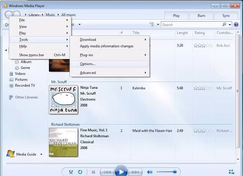The height and width of the screenshot is (176, 243).
Task: Click the Windows Media Player title icon
Action: 5,6
